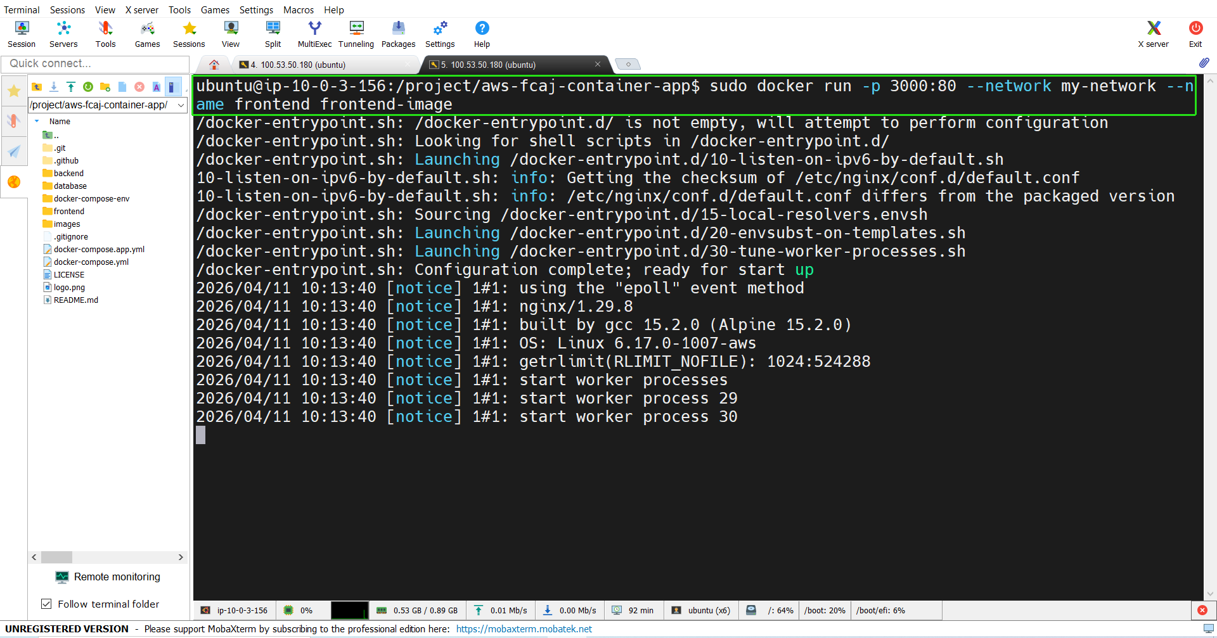The image size is (1217, 638).
Task: Open the Games menu
Action: [215, 10]
